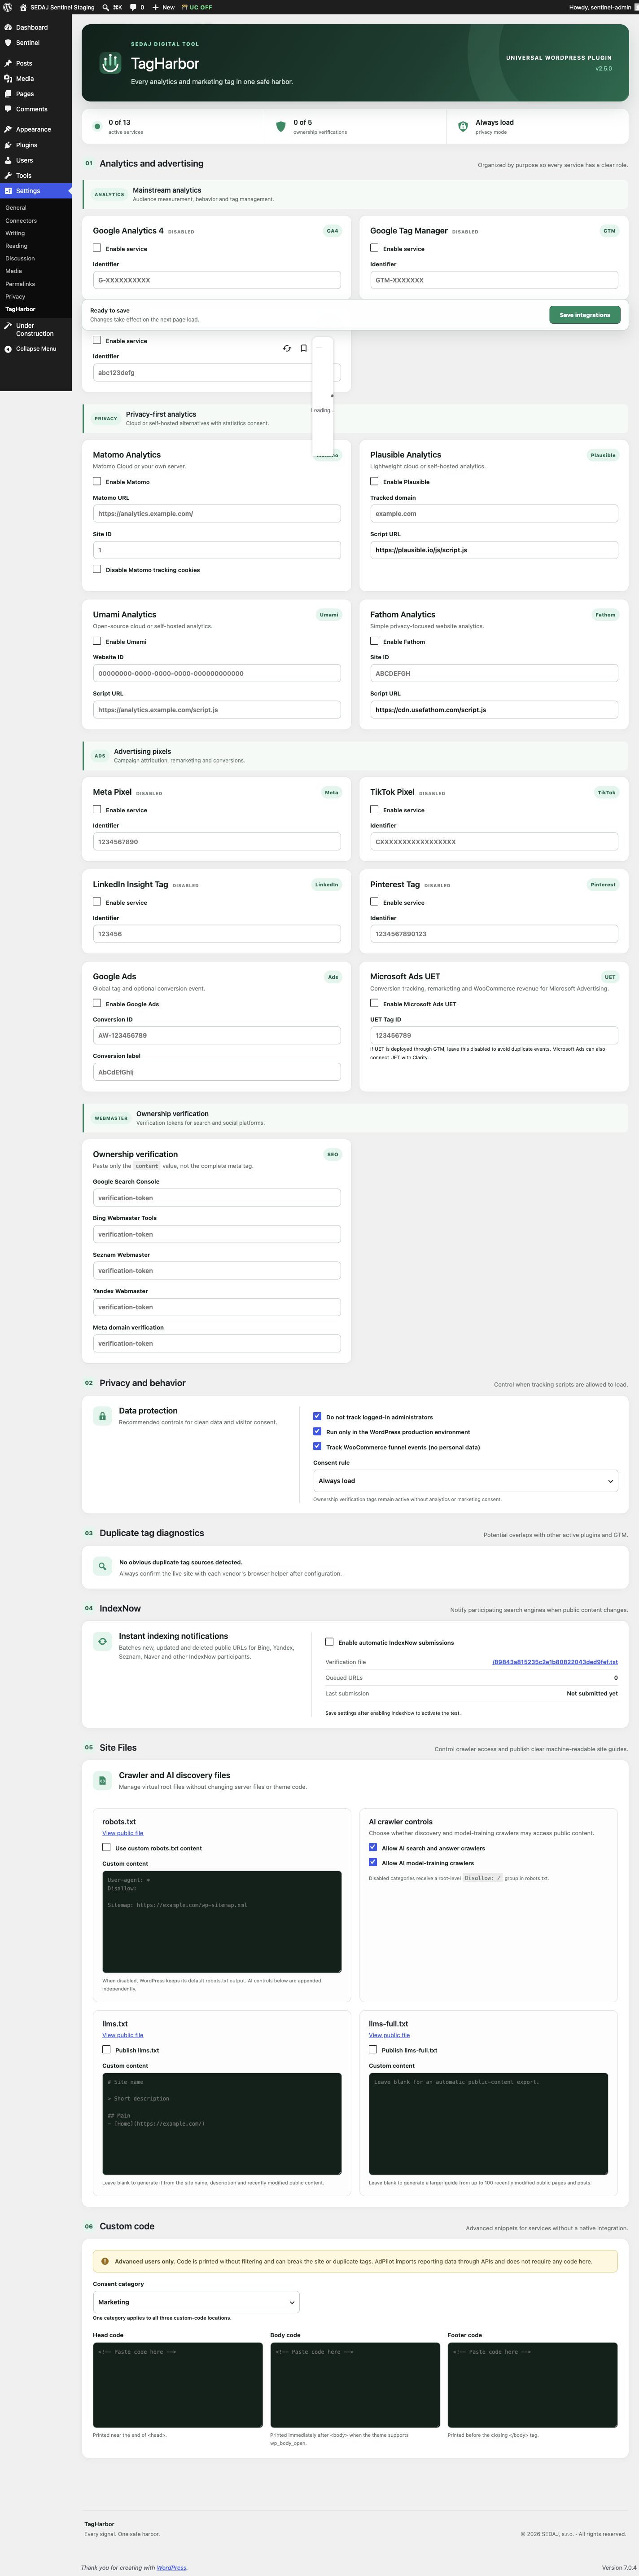Open the admin bar search icon
Image resolution: width=639 pixels, height=2576 pixels.
click(106, 7)
